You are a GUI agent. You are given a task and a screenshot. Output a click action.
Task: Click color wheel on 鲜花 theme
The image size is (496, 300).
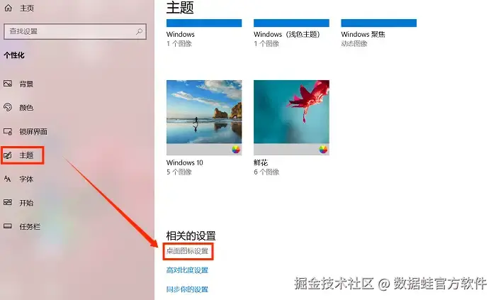pos(323,150)
